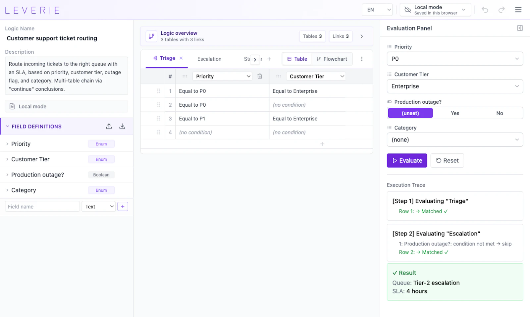Click the Customer Tier column drag handle
The image size is (530, 317).
coord(279,76)
